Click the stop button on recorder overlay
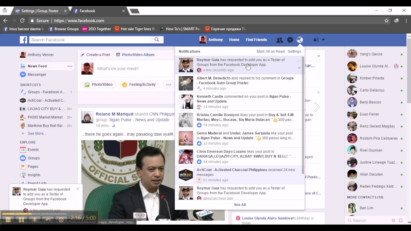The height and width of the screenshot is (231, 411). click(x=8, y=220)
